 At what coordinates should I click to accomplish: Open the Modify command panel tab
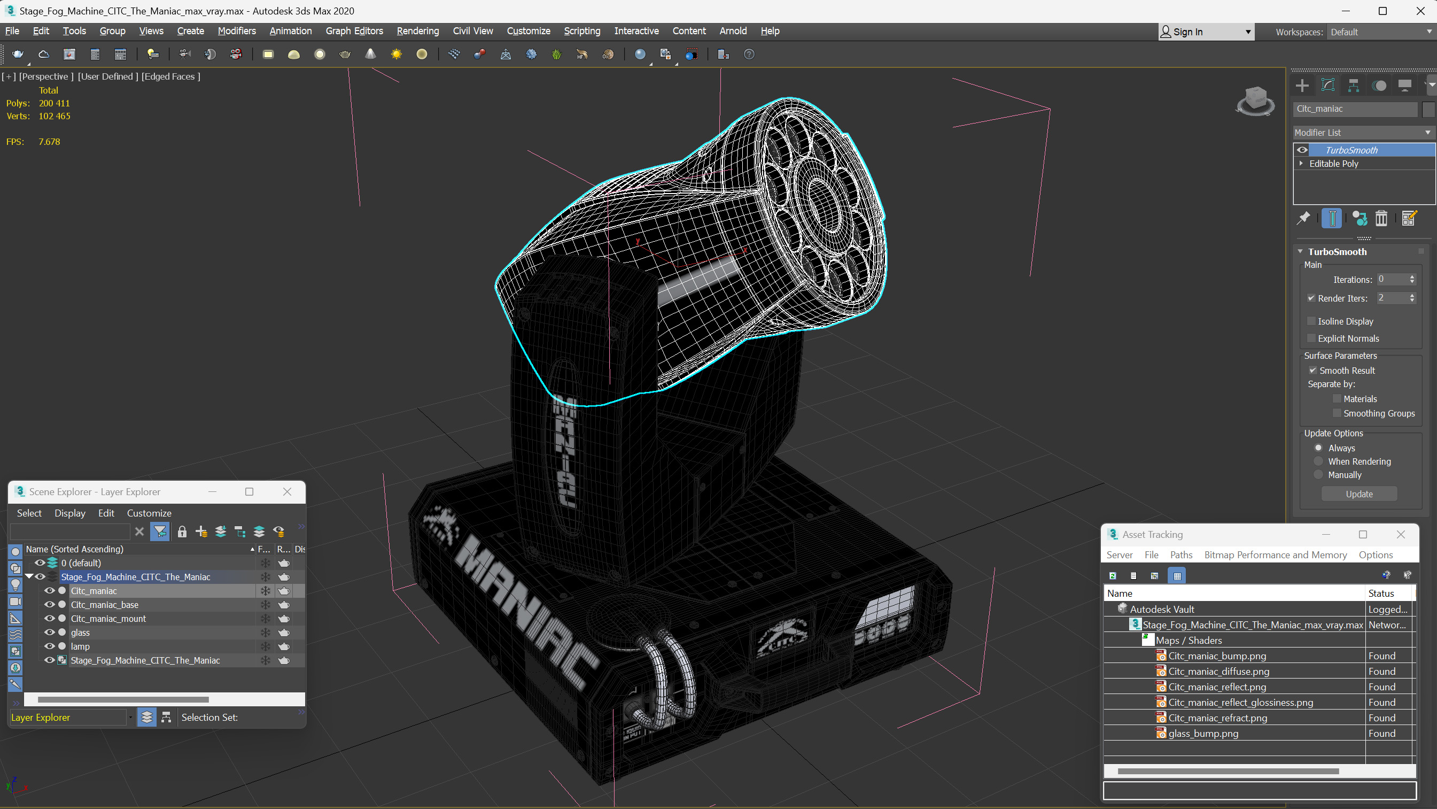tap(1327, 86)
